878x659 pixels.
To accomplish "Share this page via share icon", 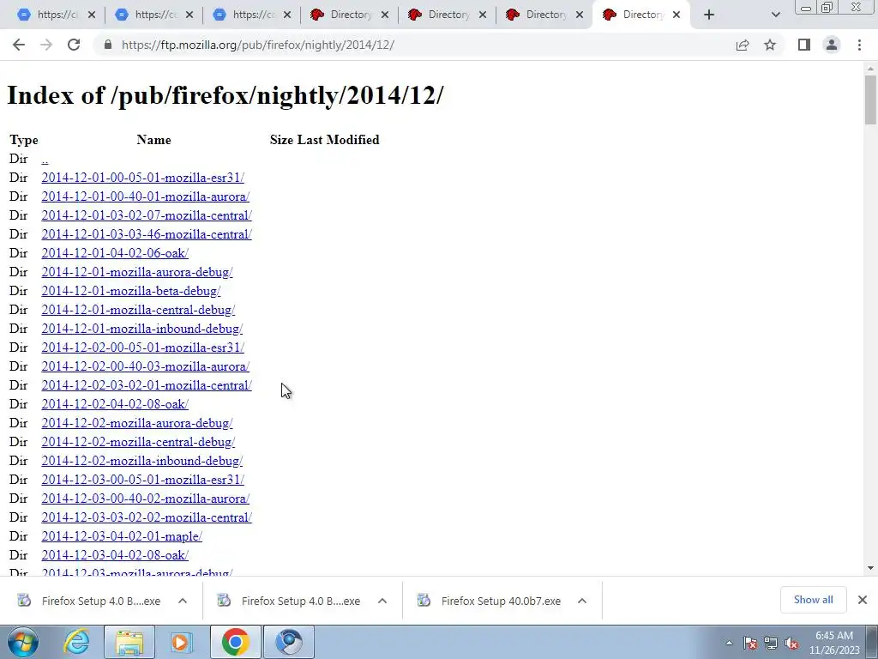I will tap(743, 45).
